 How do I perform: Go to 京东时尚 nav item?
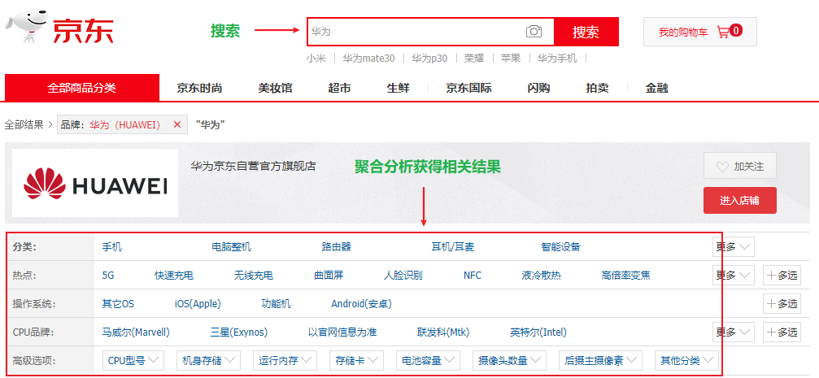click(x=199, y=89)
